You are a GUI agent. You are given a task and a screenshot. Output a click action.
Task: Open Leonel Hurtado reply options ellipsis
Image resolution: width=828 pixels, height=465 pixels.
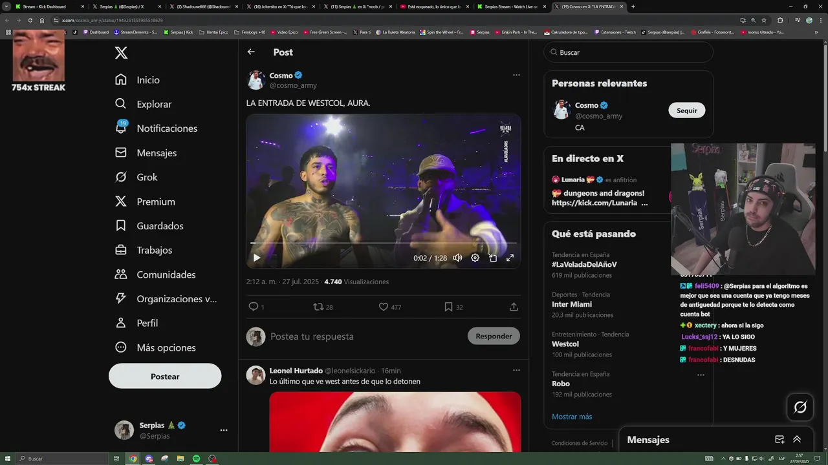(x=516, y=370)
